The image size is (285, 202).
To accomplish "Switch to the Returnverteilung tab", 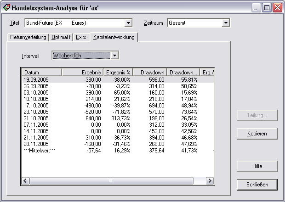I will click(28, 37).
